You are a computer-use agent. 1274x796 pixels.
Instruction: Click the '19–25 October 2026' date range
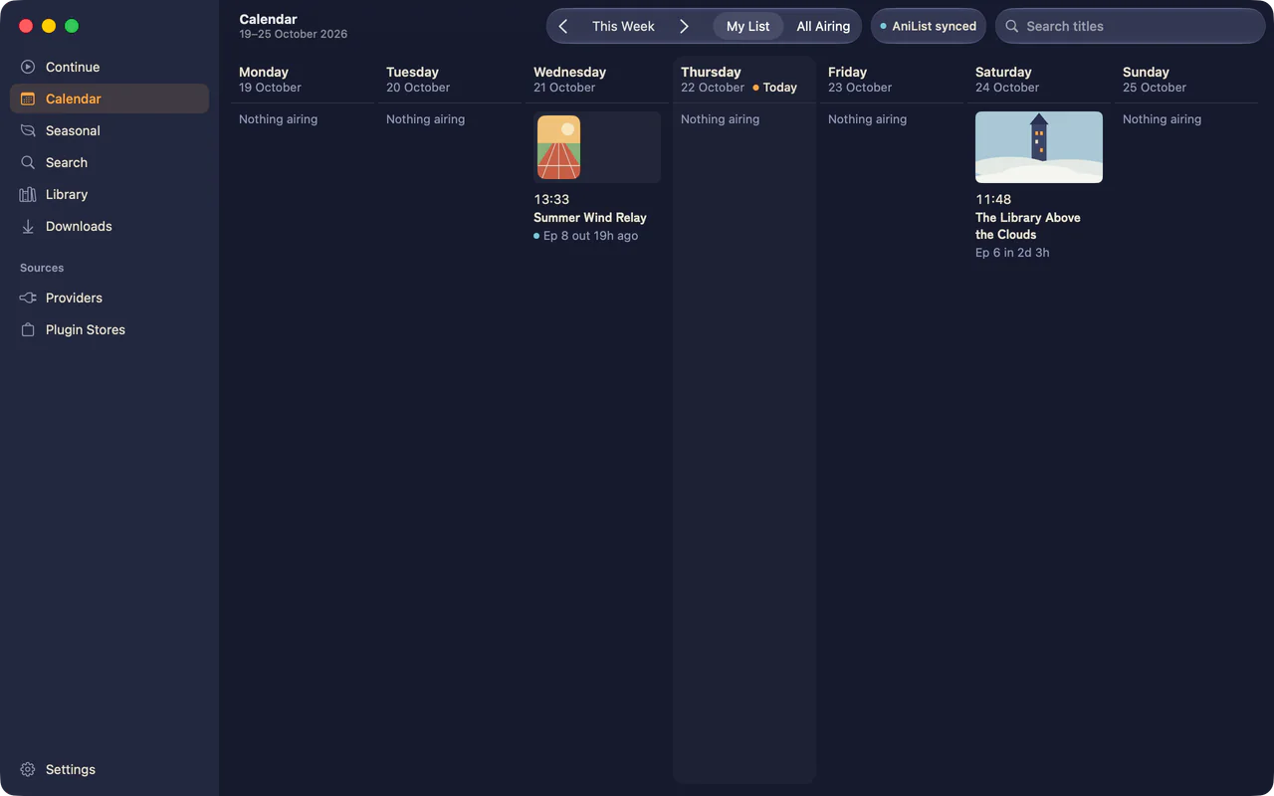(294, 34)
